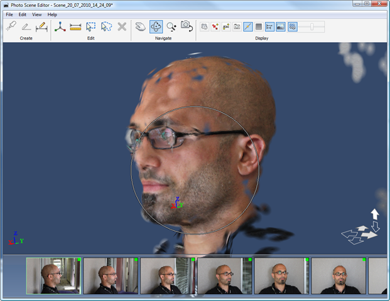Image resolution: width=390 pixels, height=301 pixels.
Task: Open the File menu
Action: tap(9, 14)
